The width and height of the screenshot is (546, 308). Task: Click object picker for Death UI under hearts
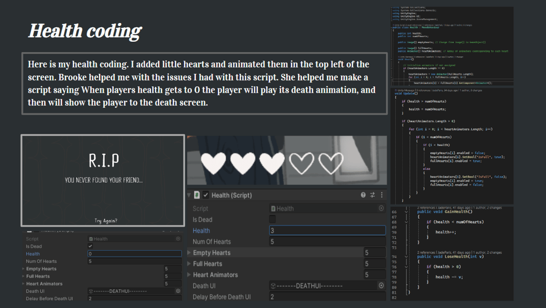click(381, 286)
